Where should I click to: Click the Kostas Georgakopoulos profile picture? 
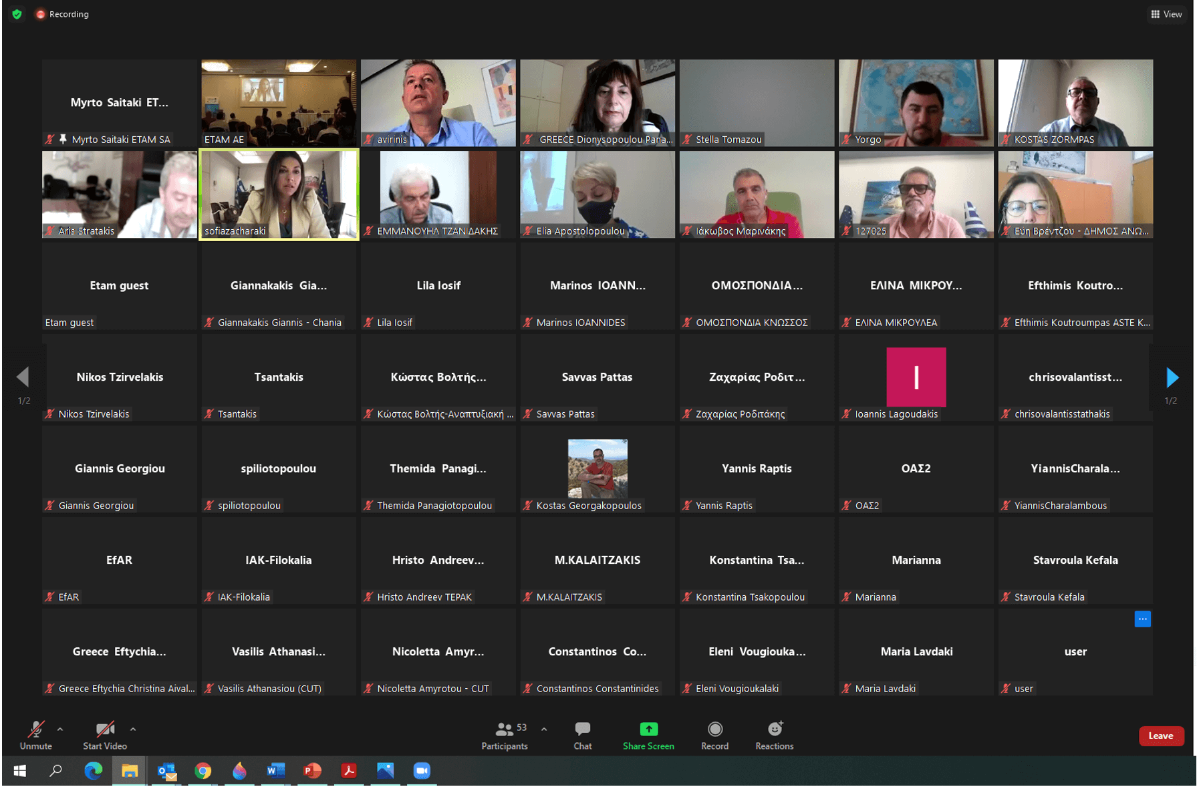[x=597, y=468]
